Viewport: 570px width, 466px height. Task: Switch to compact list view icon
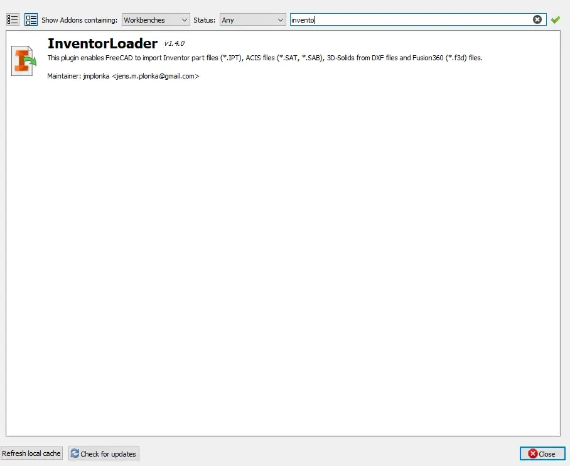point(13,19)
